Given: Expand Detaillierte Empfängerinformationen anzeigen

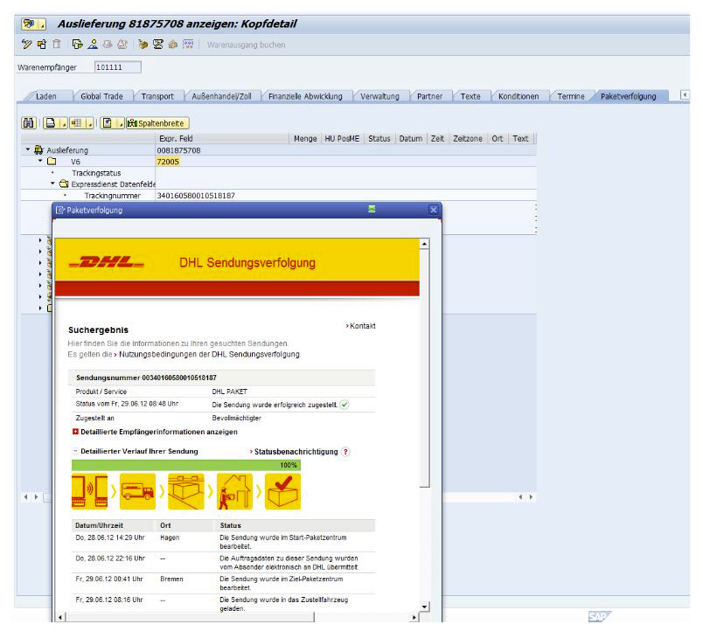Looking at the screenshot, I should 75,432.
